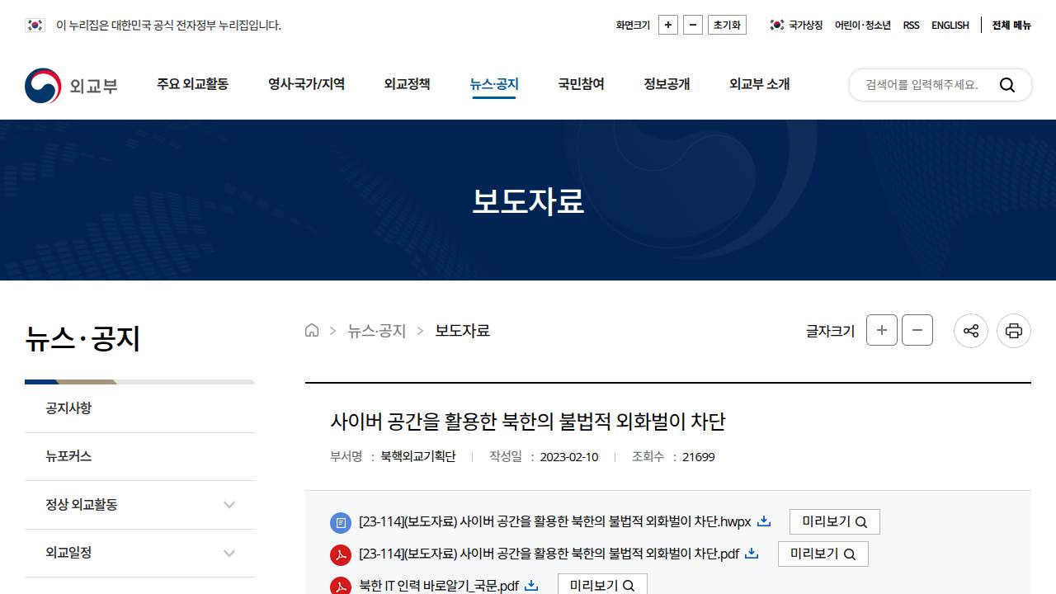Click 작성일 date 2023-02-10
The image size is (1056, 594).
(569, 457)
